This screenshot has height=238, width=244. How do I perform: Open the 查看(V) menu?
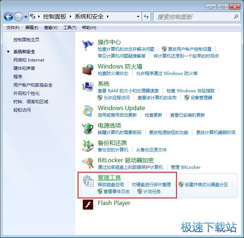(51, 28)
